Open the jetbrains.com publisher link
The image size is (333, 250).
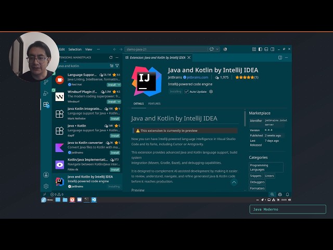198,78
